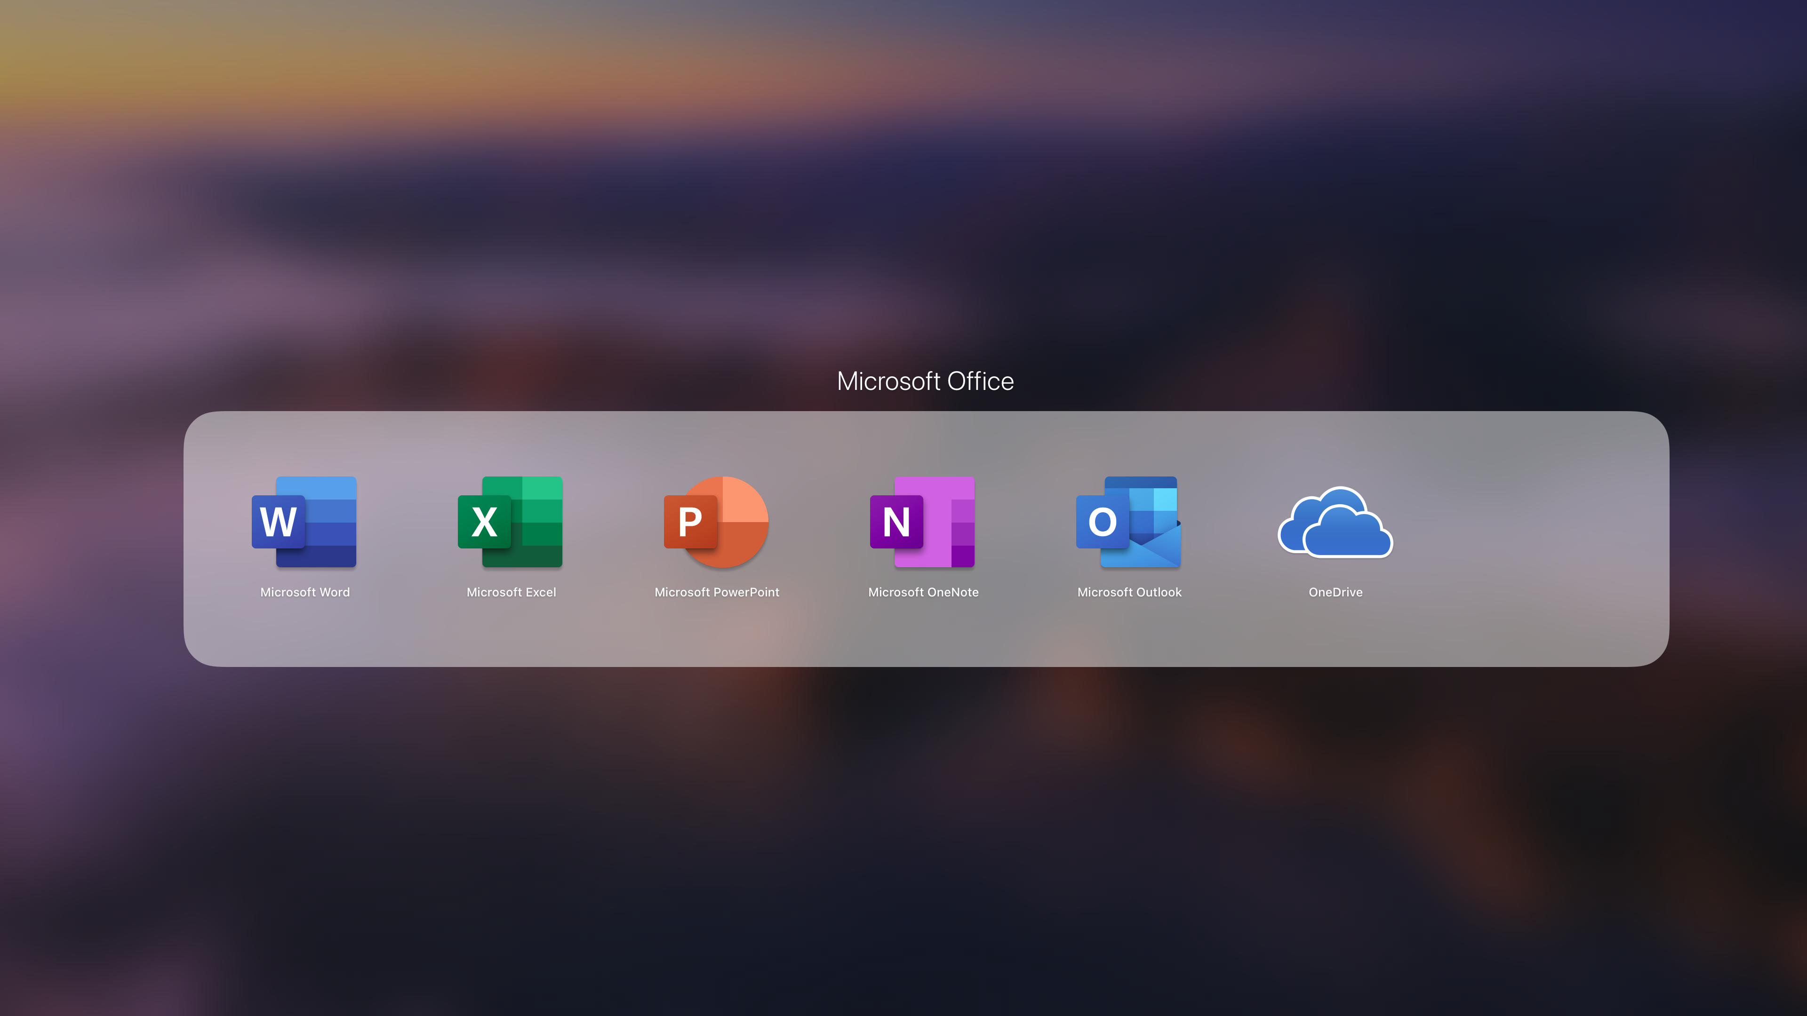Select the green Excel spreadsheet icon
The image size is (1807, 1016).
click(x=510, y=523)
